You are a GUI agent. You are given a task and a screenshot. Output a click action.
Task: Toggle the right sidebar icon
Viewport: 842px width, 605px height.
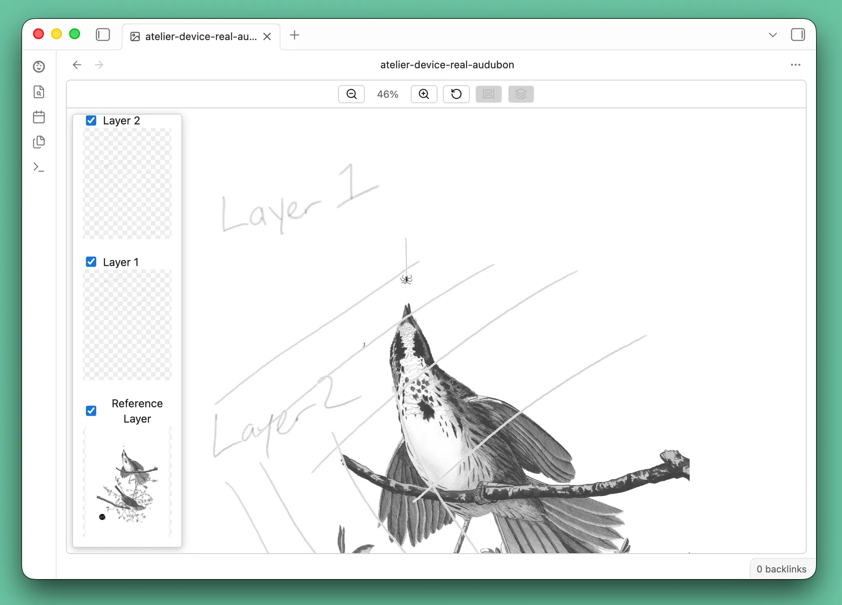pyautogui.click(x=798, y=35)
